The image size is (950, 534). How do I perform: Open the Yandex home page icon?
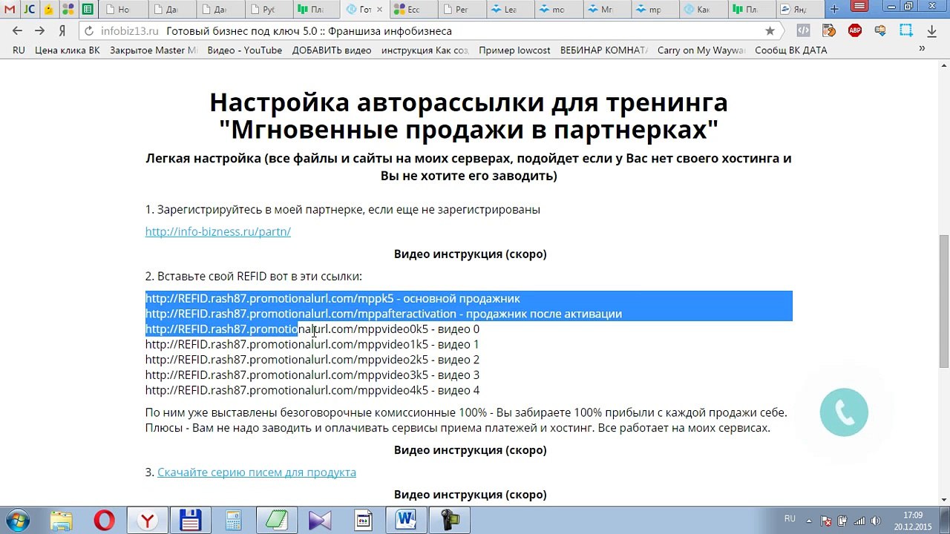pos(62,31)
